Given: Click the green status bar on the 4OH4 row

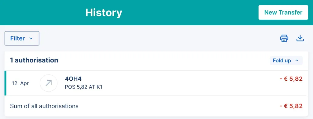Looking at the screenshot, I should coord(6,83).
